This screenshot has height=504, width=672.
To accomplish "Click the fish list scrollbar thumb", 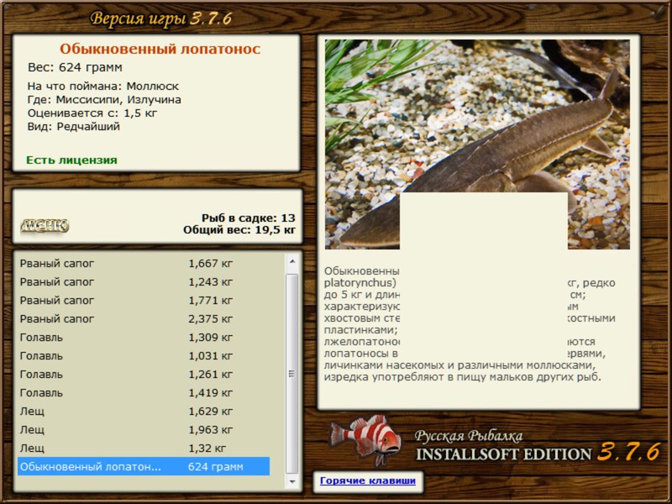I will pos(291,373).
